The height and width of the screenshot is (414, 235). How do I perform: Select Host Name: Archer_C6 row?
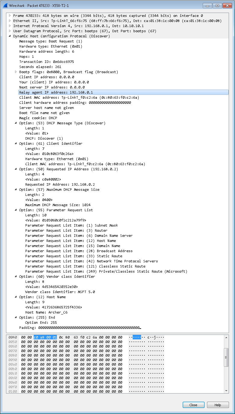[x=47, y=312]
